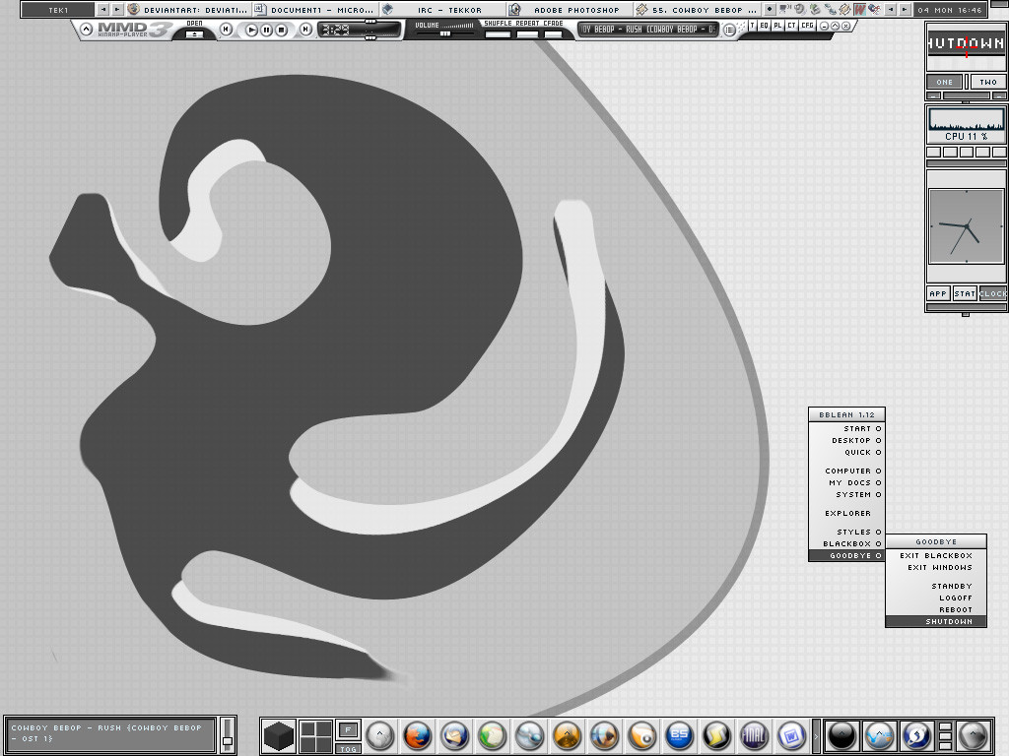Toggle Winamp Shuffle
Screen dimensions: 1009x756
tap(498, 34)
